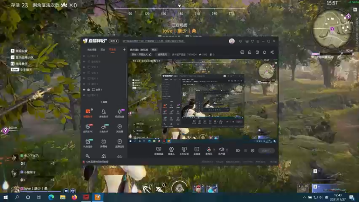Screen dimensions: 359x202
Task: Click the dashboard gauge tool in the toolbox bottom row
Action: click(x=104, y=156)
